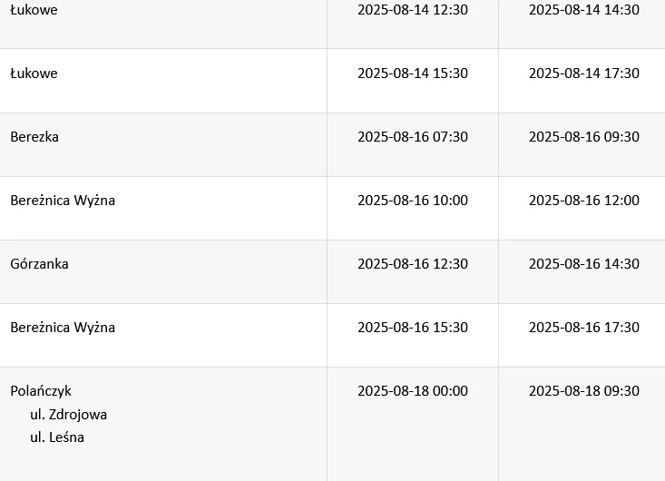
Task: Select start time 2025-08-16 07:30
Action: pos(413,136)
